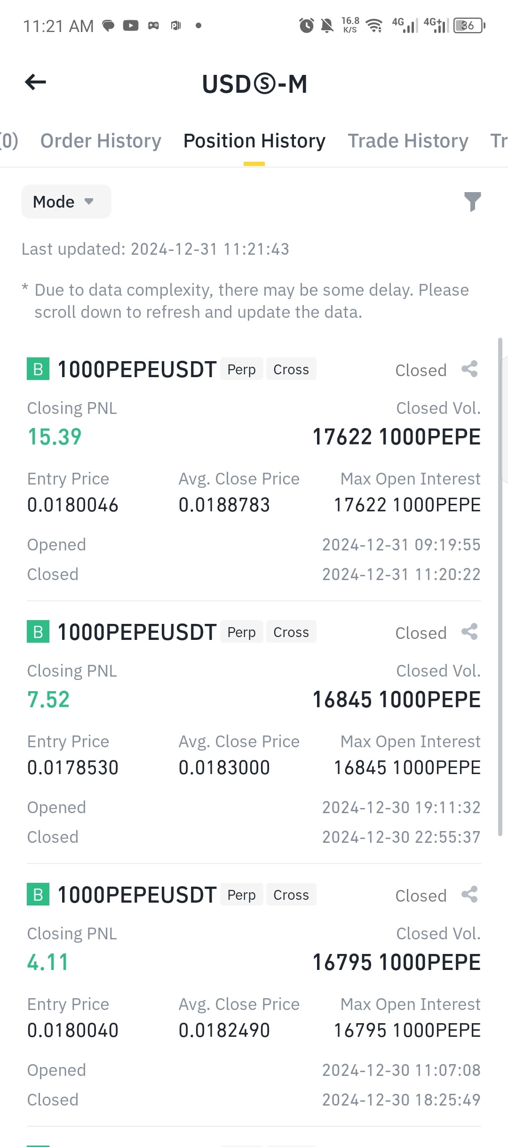Click the vertical scrollbar on right edge
This screenshot has height=1147, width=508.
click(x=500, y=587)
